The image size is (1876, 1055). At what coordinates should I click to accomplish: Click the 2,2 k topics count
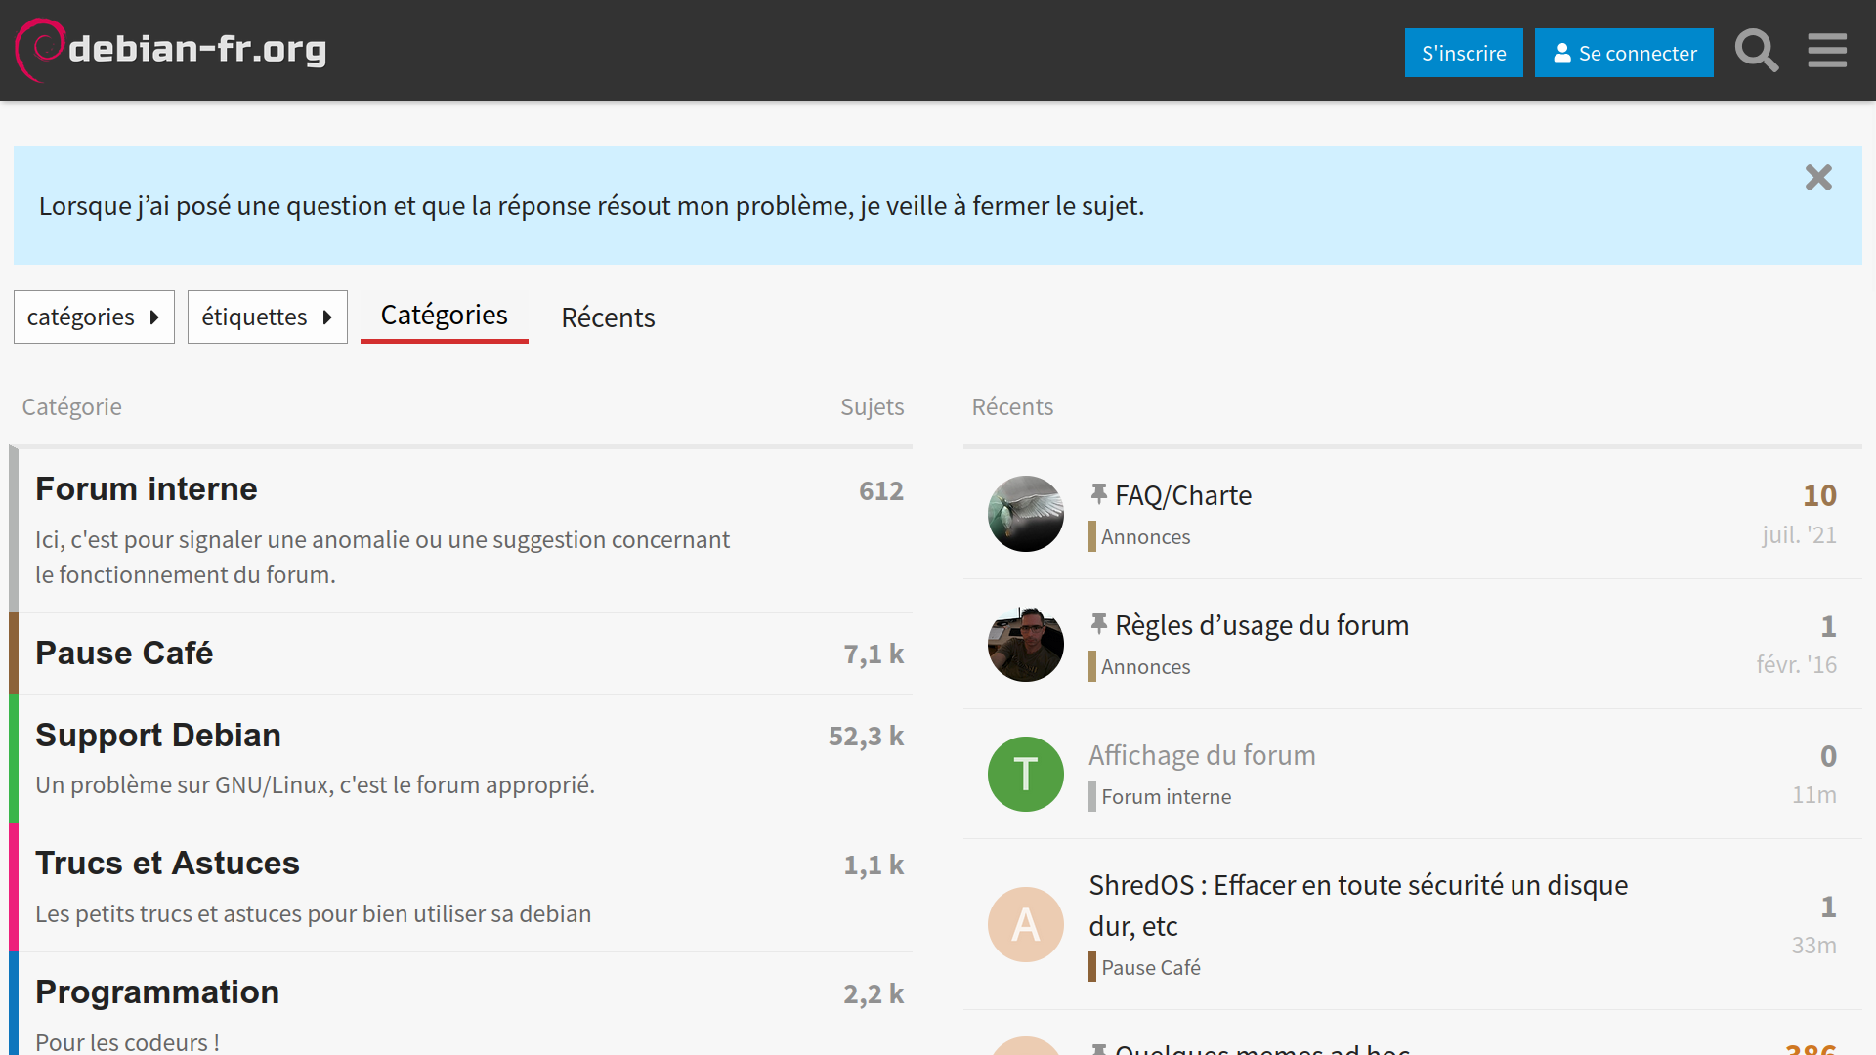[874, 993]
